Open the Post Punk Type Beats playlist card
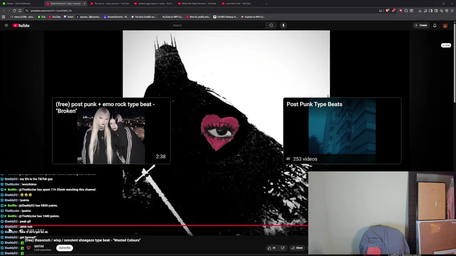456x256 pixels. (342, 131)
